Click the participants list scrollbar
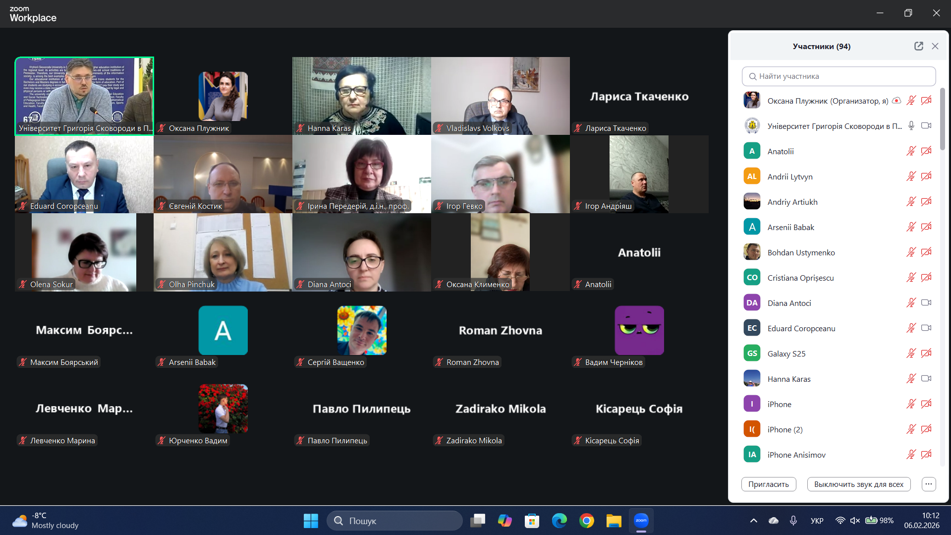Screen dimensions: 951x535 pos(942,119)
